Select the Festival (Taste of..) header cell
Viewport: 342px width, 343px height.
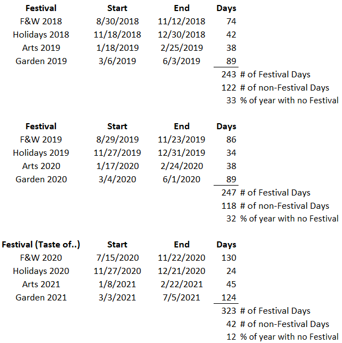(x=41, y=245)
